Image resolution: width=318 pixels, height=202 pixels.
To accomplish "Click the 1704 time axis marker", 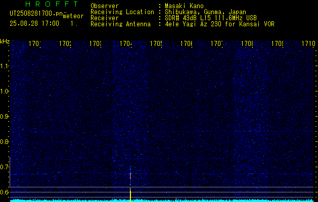I will [126, 43].
